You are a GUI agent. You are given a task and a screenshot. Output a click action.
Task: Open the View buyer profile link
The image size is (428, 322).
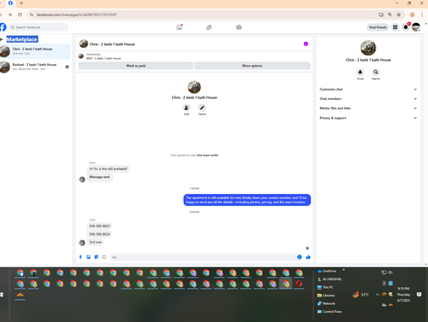pyautogui.click(x=207, y=155)
